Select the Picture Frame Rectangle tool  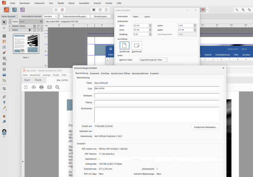point(4,64)
